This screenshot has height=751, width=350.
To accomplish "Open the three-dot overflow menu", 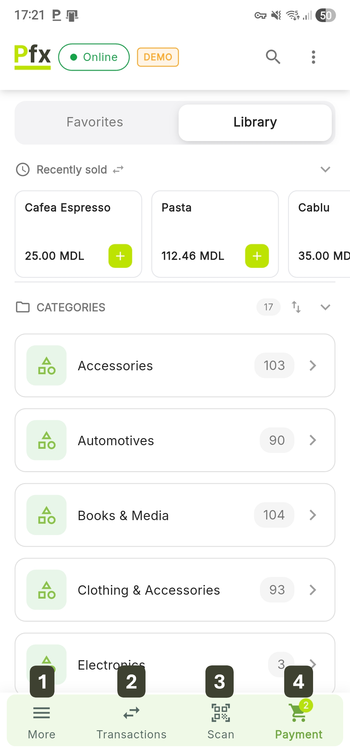I will [x=313, y=57].
